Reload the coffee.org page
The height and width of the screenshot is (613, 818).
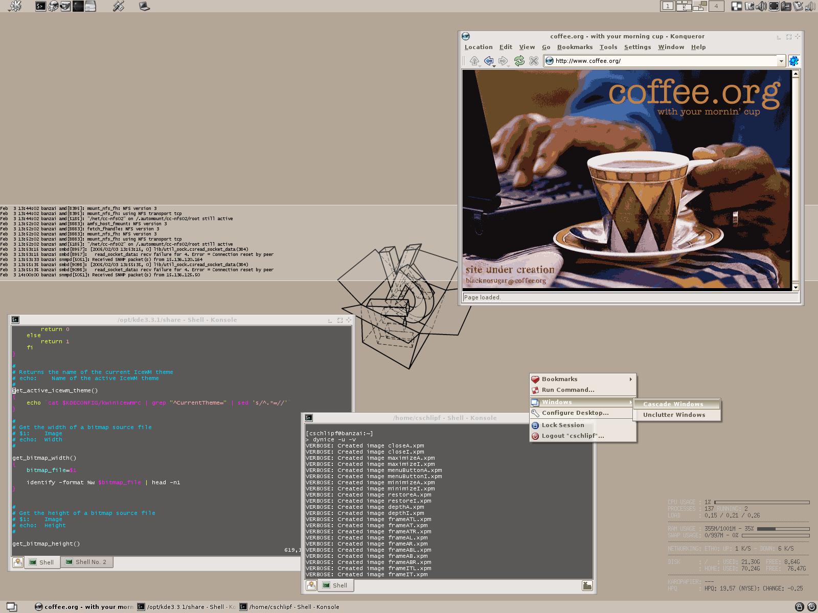(x=519, y=61)
